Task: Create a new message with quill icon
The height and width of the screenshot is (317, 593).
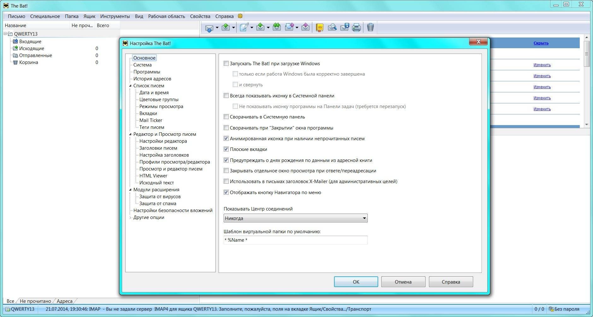Action: [x=244, y=27]
